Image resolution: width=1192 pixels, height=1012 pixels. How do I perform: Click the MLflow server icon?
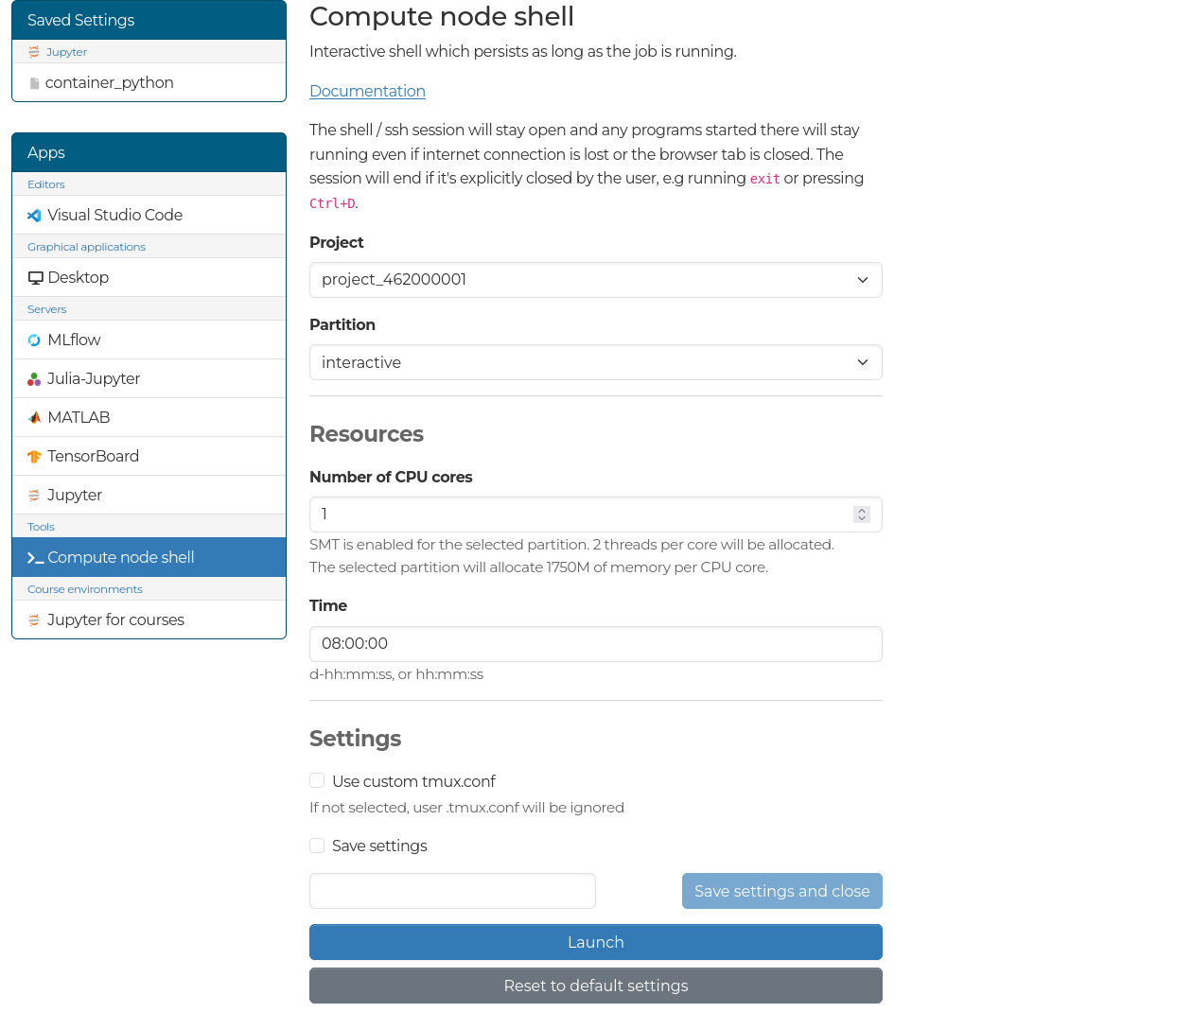tap(33, 340)
